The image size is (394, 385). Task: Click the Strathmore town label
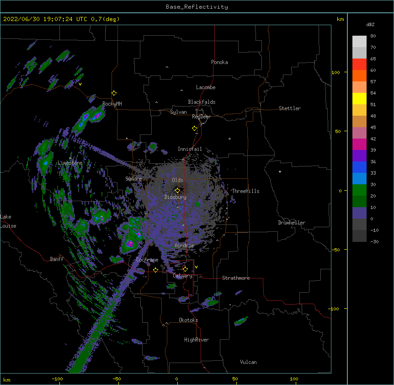(236, 278)
